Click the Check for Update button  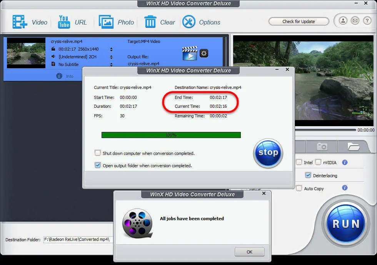click(299, 21)
